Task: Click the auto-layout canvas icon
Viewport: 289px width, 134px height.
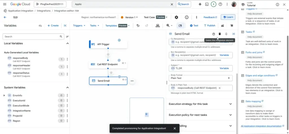Action: [157, 25]
